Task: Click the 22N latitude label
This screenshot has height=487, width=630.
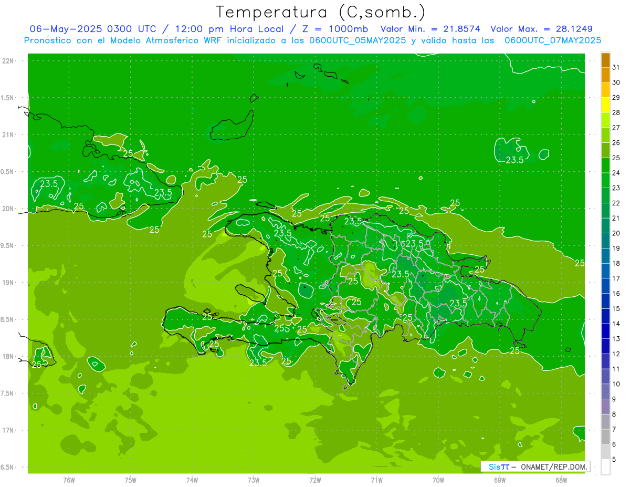Action: pos(9,61)
